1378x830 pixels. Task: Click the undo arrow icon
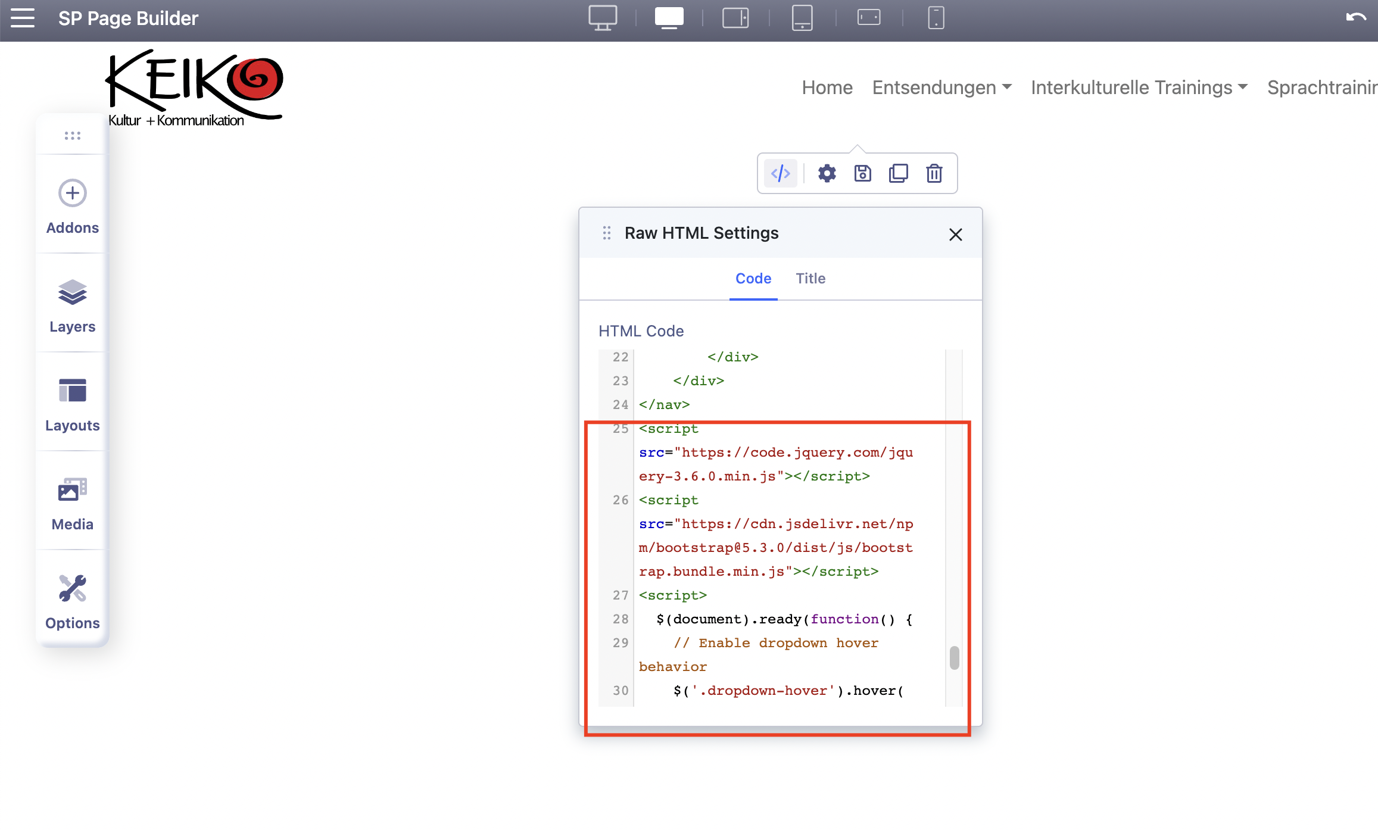coord(1356,18)
